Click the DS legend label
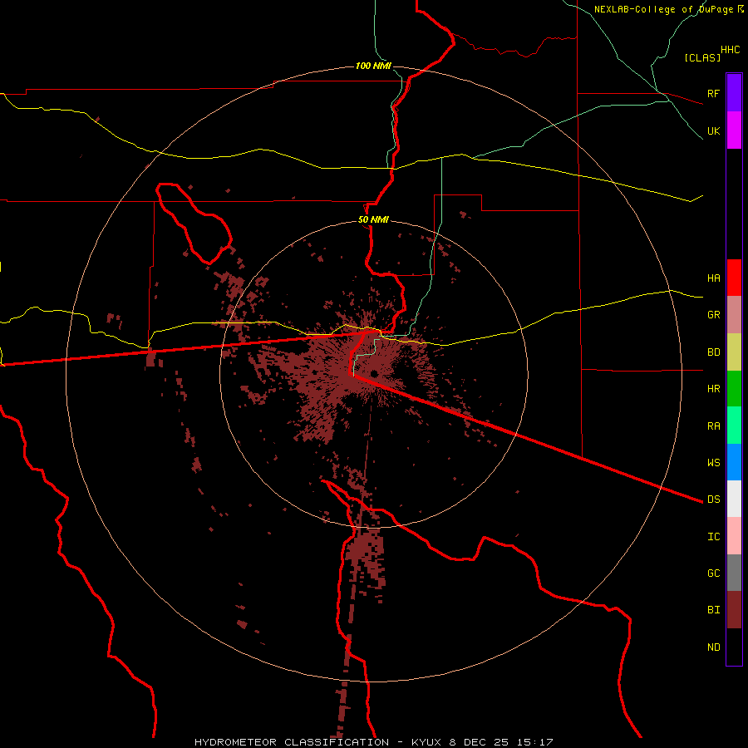The height and width of the screenshot is (748, 748). coord(713,499)
